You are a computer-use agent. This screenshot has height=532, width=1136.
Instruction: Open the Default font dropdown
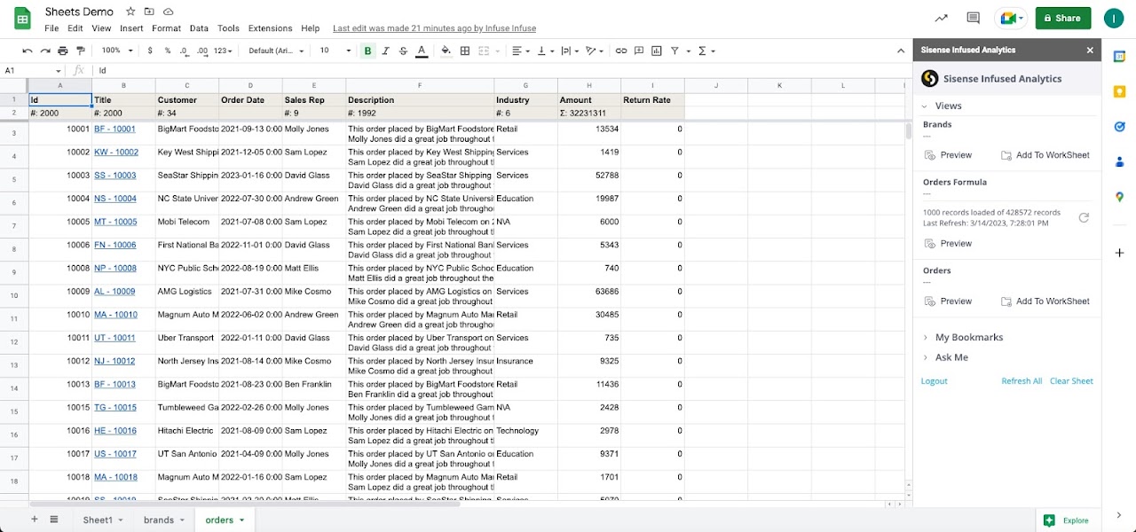276,51
